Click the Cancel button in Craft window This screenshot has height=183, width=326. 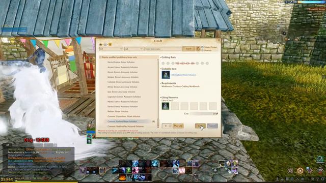(x=212, y=126)
